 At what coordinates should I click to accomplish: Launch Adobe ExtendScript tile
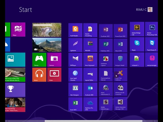[x=106, y=103]
